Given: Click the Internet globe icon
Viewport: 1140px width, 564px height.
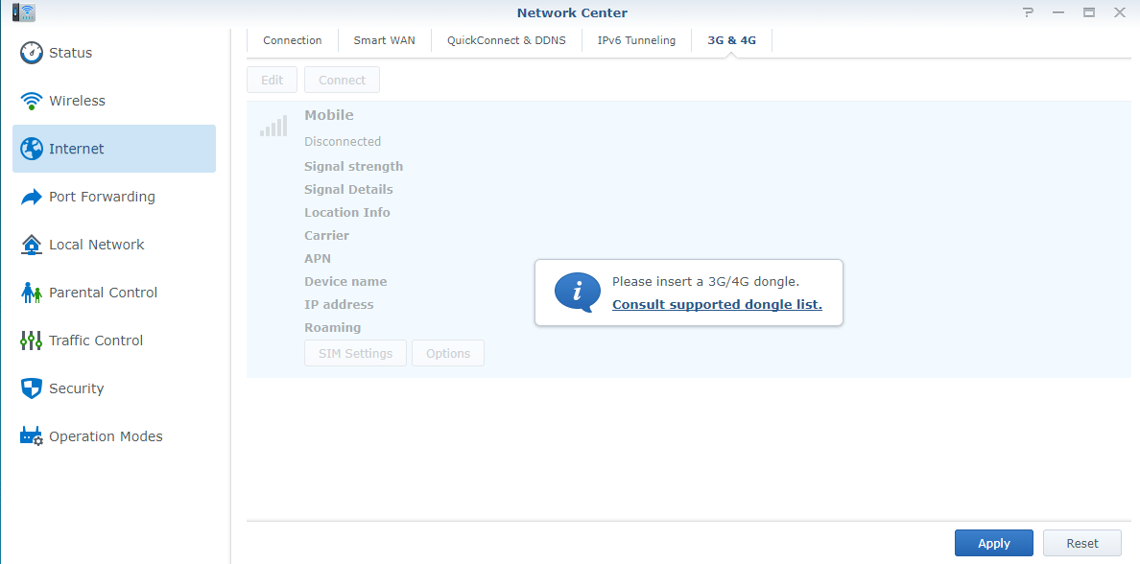Looking at the screenshot, I should [32, 149].
